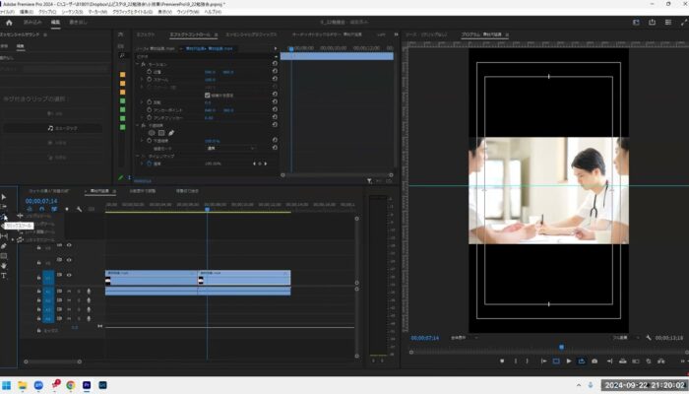Screen dimensions: 689x394
Task: Select the Slip tool
Action: point(4,236)
